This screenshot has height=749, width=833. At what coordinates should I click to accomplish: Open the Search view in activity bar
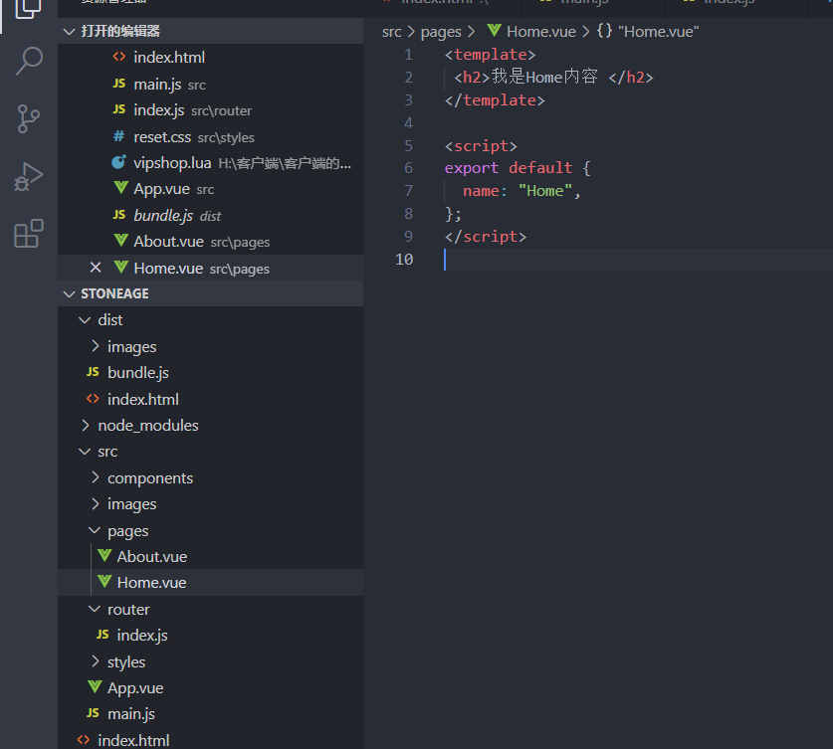pyautogui.click(x=29, y=61)
